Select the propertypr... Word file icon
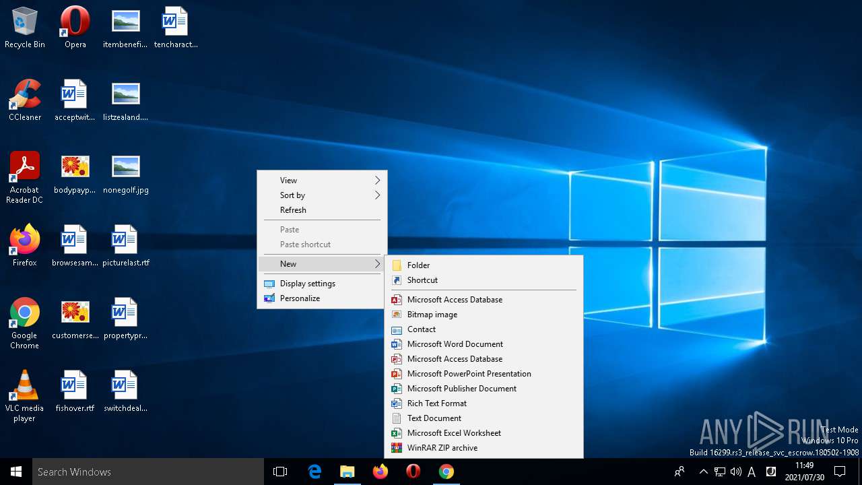 [125, 319]
